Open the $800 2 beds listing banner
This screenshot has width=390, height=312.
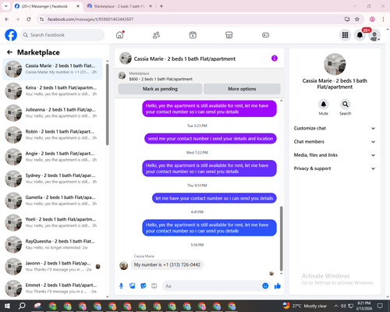point(199,76)
